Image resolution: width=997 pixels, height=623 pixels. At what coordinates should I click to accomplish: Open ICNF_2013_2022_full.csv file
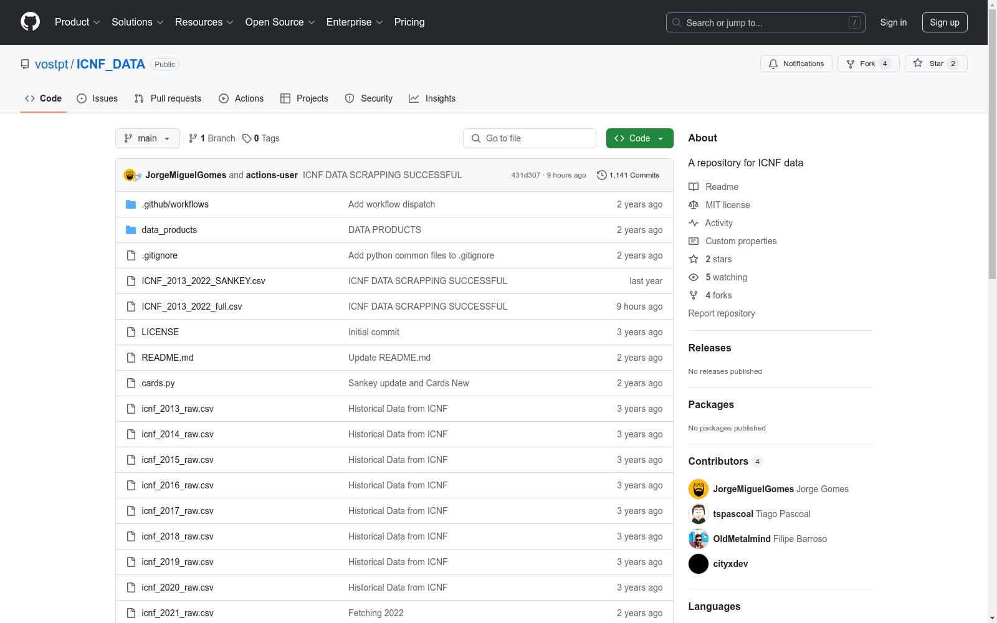click(x=192, y=307)
